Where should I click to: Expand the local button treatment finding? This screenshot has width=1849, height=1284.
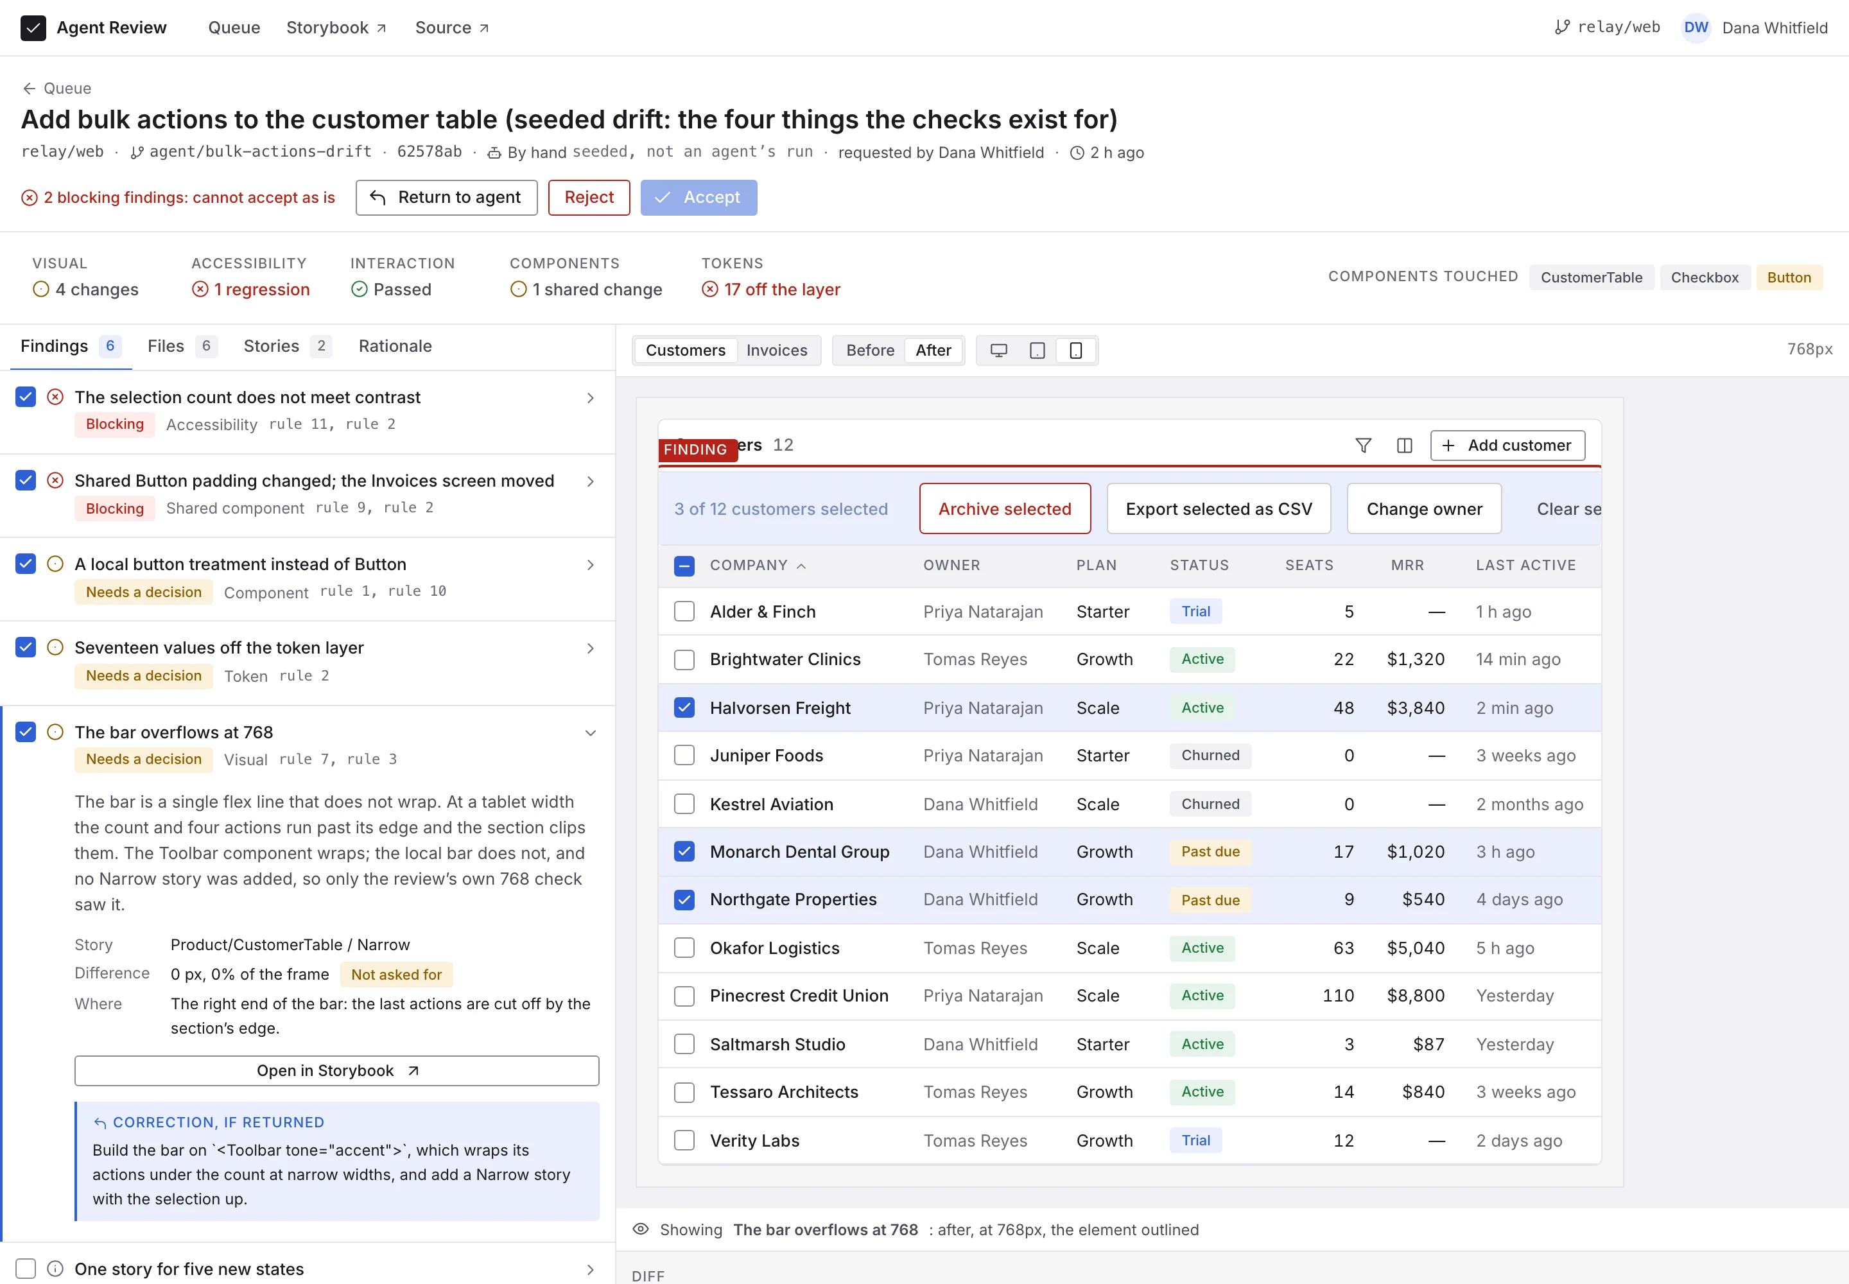pyautogui.click(x=591, y=566)
